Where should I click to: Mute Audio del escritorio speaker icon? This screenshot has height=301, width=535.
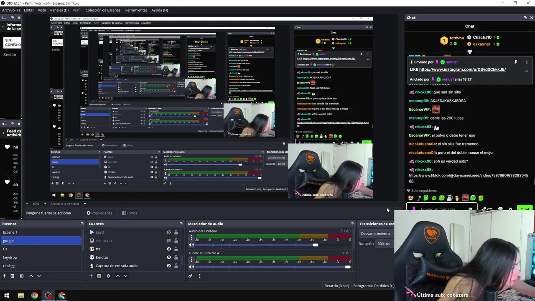[191, 245]
